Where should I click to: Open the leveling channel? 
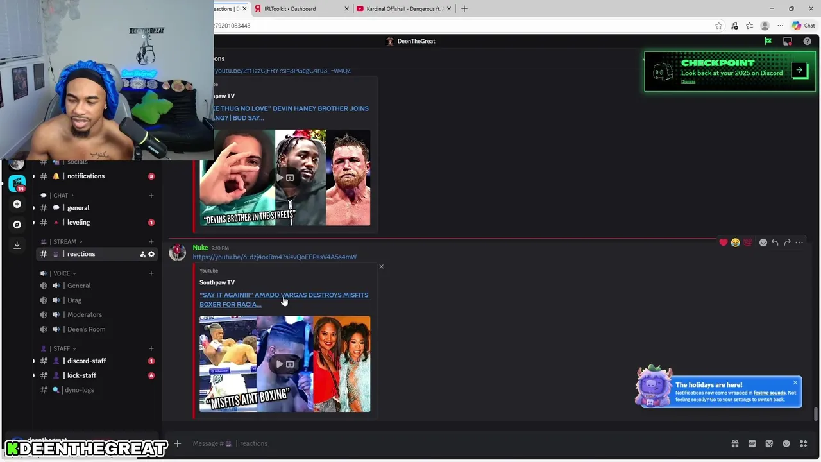(96, 222)
